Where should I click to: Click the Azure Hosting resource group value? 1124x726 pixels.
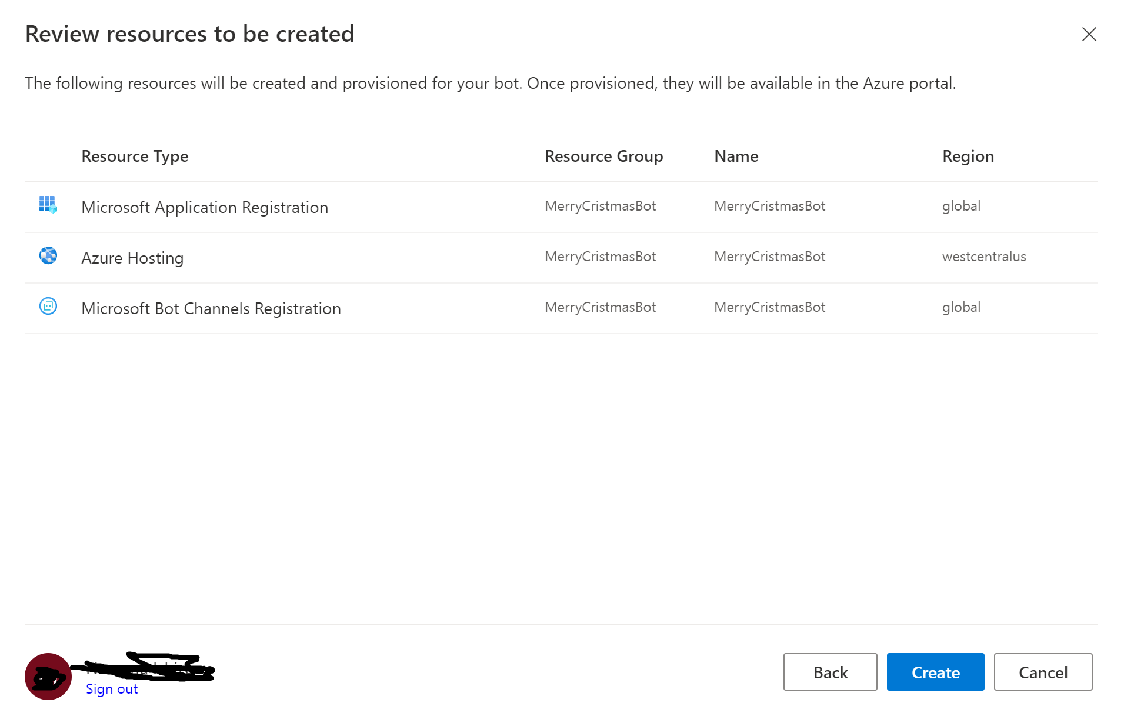coord(600,257)
